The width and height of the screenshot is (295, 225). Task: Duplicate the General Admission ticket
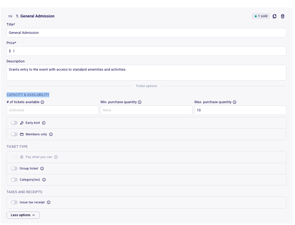click(275, 16)
